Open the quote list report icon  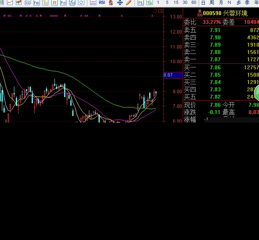(27, 2)
